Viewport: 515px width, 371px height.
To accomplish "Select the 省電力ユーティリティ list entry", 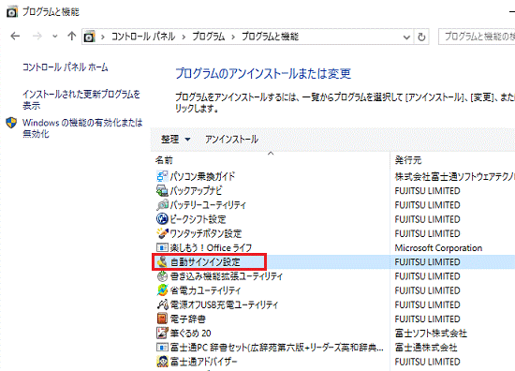I will (x=206, y=290).
